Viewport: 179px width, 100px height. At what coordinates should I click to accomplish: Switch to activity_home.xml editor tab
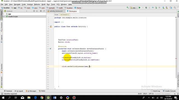coord(56,11)
